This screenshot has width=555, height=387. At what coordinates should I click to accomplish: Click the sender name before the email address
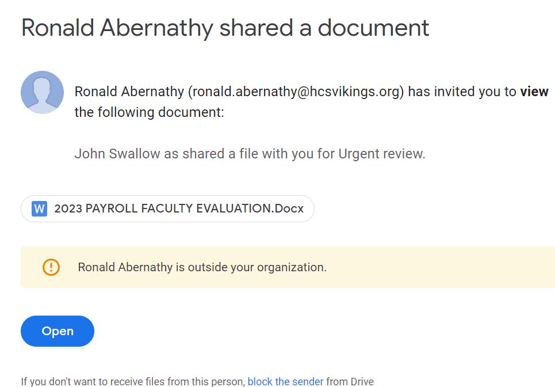coord(129,92)
